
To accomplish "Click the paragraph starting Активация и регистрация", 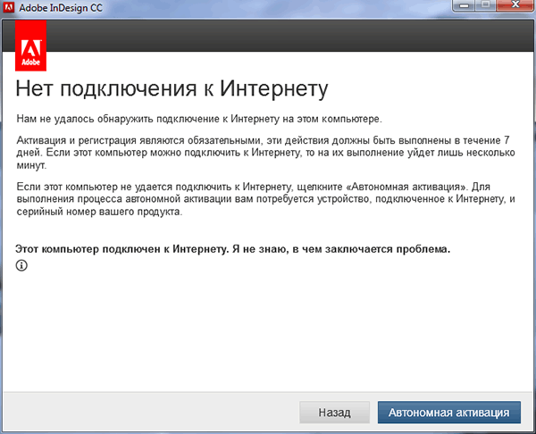I will click(265, 153).
